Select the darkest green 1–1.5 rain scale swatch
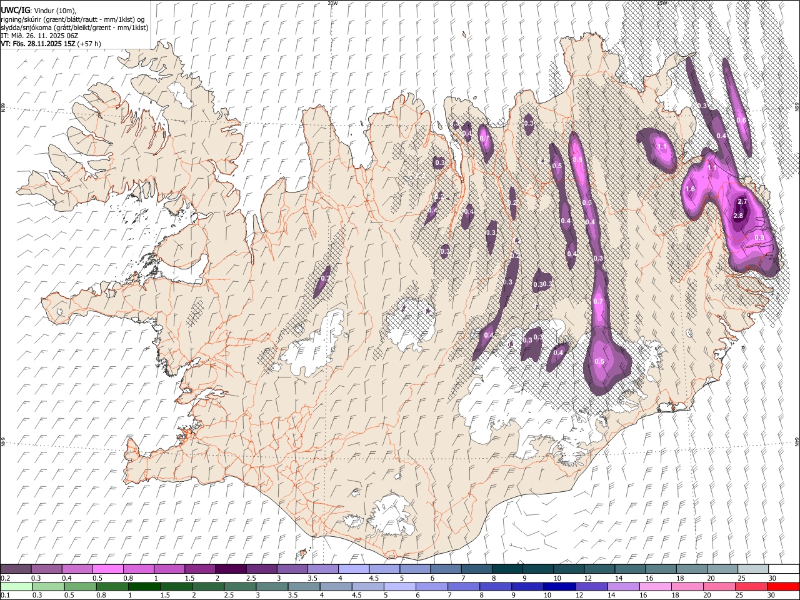Viewport: 800px width, 600px height. click(x=144, y=586)
